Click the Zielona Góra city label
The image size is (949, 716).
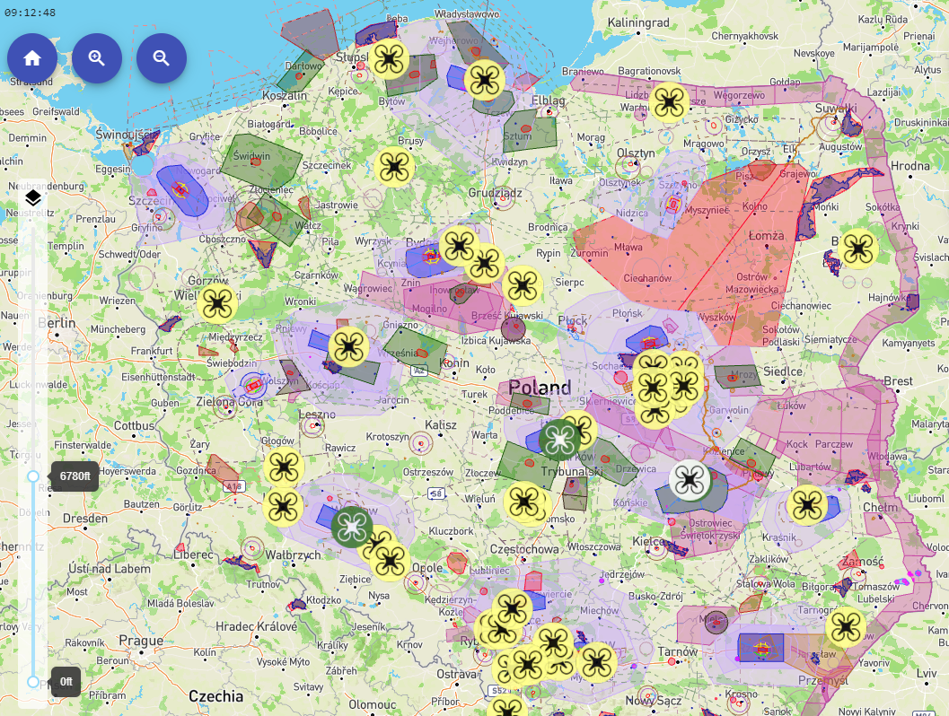click(x=229, y=402)
